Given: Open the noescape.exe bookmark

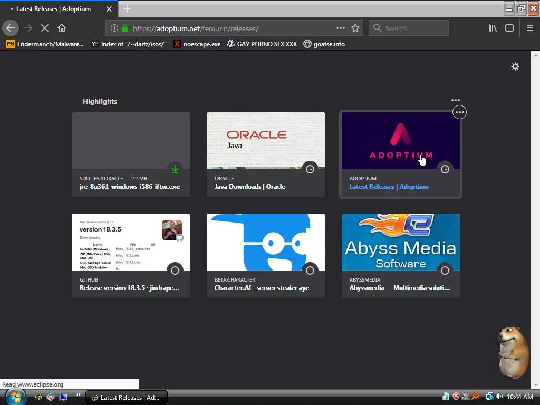Looking at the screenshot, I should (197, 44).
